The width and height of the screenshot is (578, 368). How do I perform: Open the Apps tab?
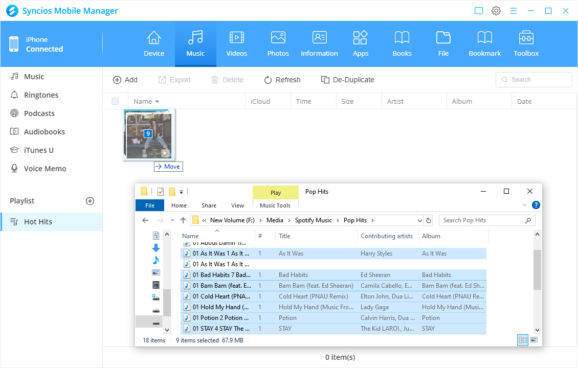pos(361,44)
